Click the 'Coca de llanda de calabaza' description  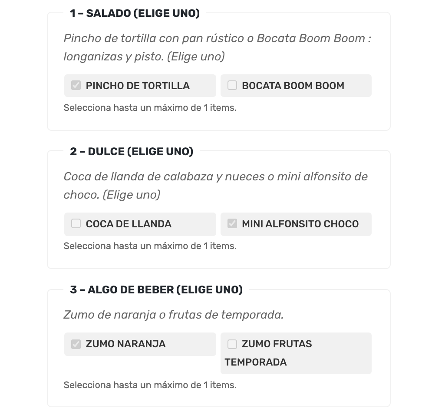(x=216, y=186)
